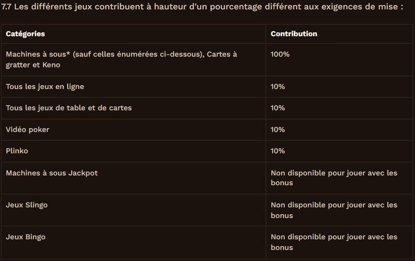Screen dimensions: 415x261
Task: Click the 10% value for Vidéo poker
Action: pos(278,129)
